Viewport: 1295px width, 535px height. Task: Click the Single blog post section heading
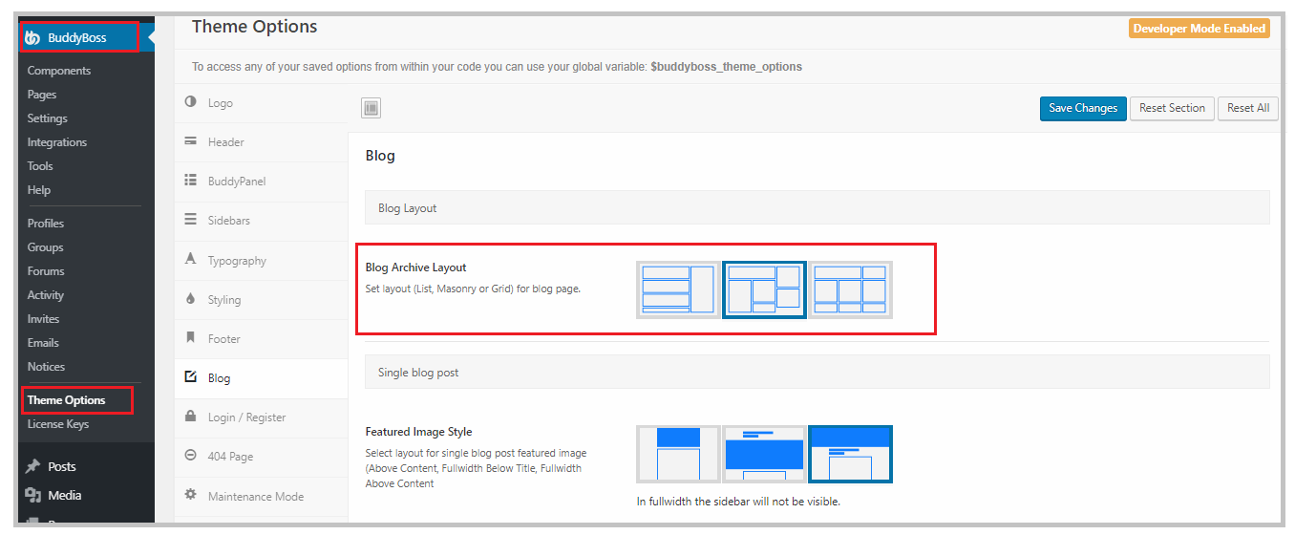[x=817, y=373]
